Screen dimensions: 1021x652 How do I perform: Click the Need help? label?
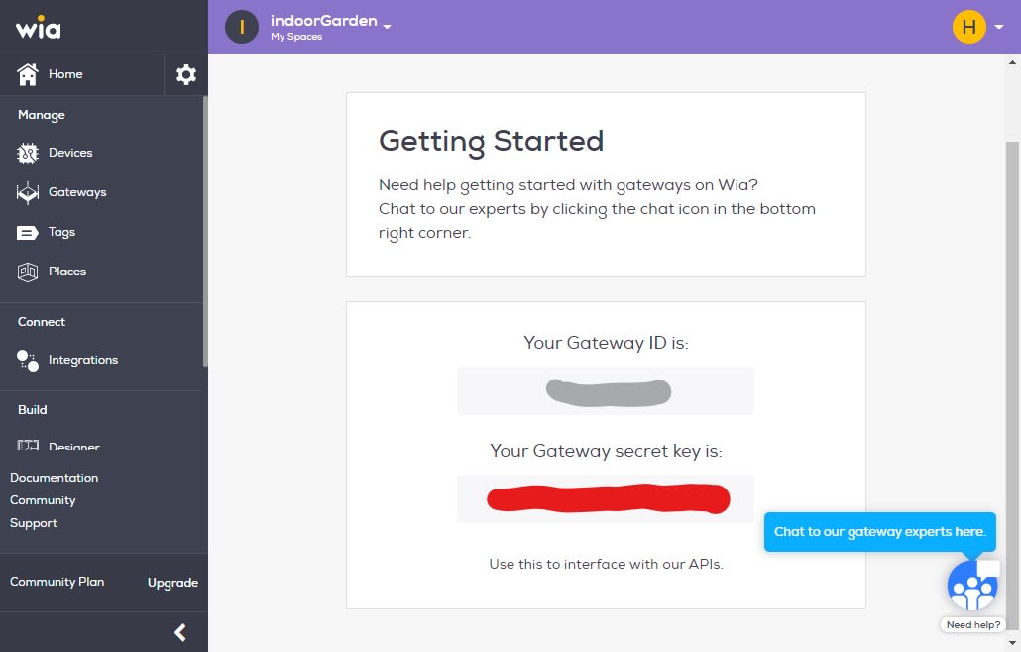click(x=972, y=624)
